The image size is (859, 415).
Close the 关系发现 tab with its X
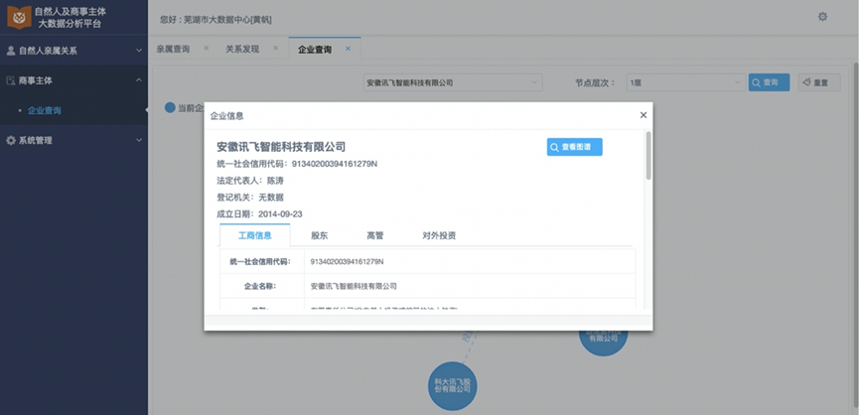[275, 49]
